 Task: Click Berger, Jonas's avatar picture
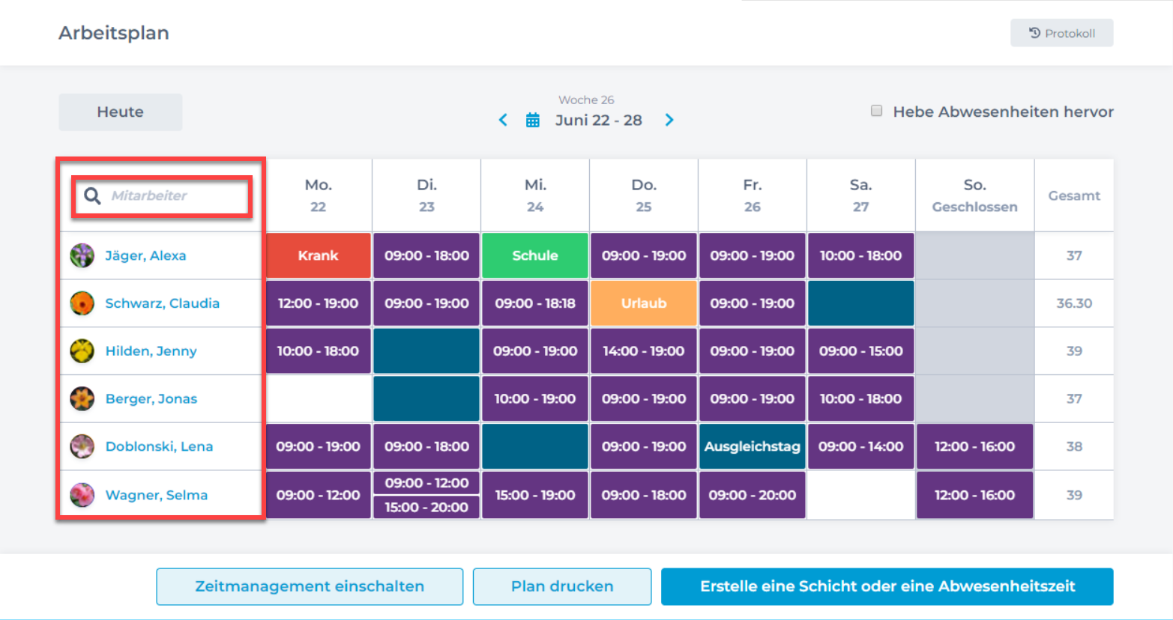[82, 398]
